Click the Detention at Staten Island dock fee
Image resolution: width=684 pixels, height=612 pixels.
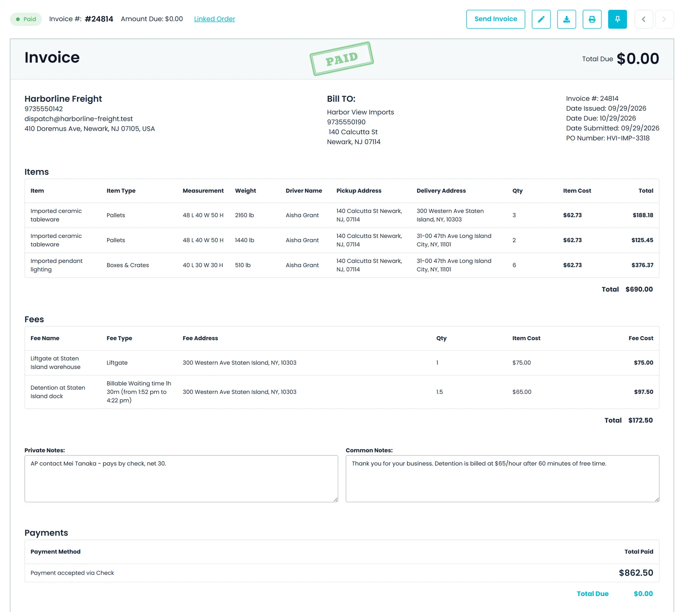(x=58, y=392)
